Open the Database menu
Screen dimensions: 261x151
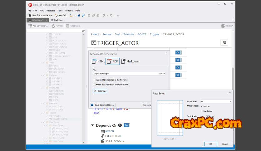(x=51, y=11)
